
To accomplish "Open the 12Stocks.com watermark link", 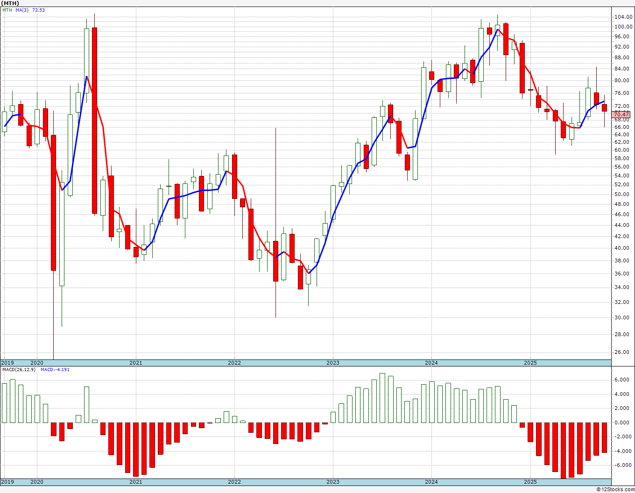I will click(615, 489).
